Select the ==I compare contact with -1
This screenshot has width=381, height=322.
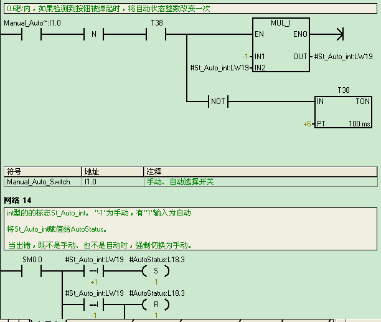coord(94,305)
